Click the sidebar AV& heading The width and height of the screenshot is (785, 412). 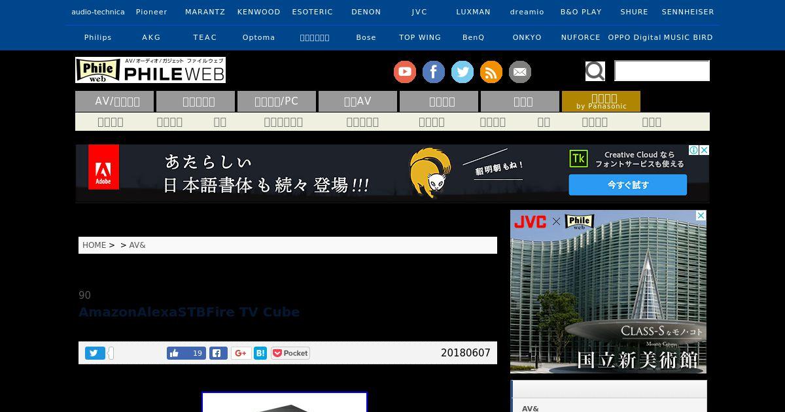531,408
